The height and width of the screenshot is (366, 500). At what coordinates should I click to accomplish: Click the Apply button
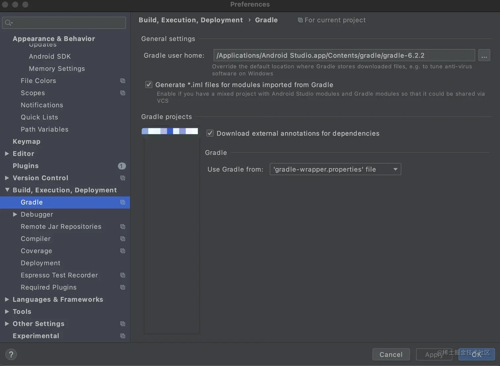(x=434, y=354)
